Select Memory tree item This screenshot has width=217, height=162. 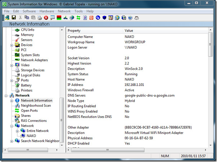pos(27,35)
